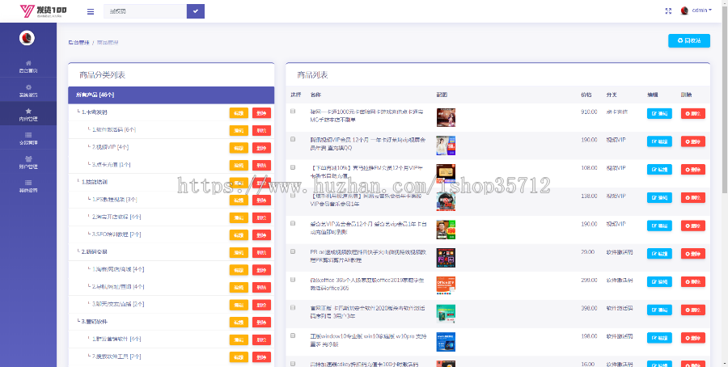Edit the 299.00 office 365 product
The width and height of the screenshot is (728, 367).
(x=659, y=281)
